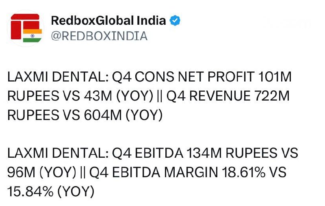
Task: Click the Q4 REVENUE 722M text
Action: (x=228, y=96)
